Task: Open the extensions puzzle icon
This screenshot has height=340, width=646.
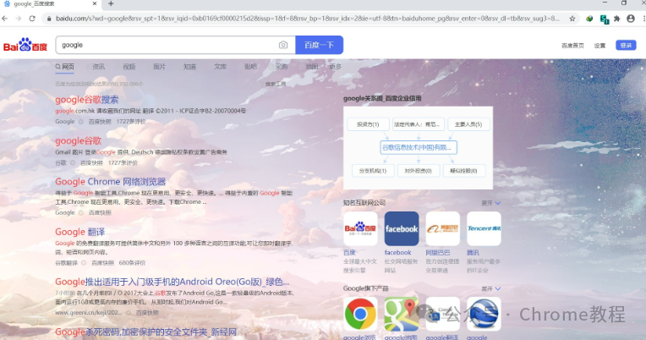Action: 616,19
